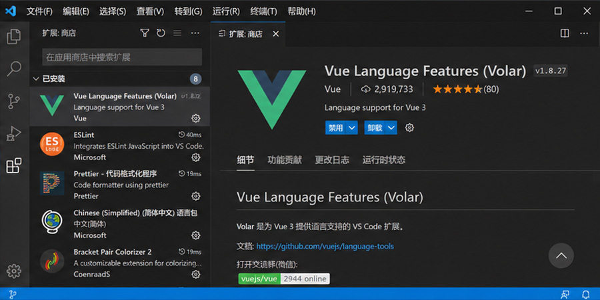
Task: Click the remote window status bar icon
Action: [13, 294]
